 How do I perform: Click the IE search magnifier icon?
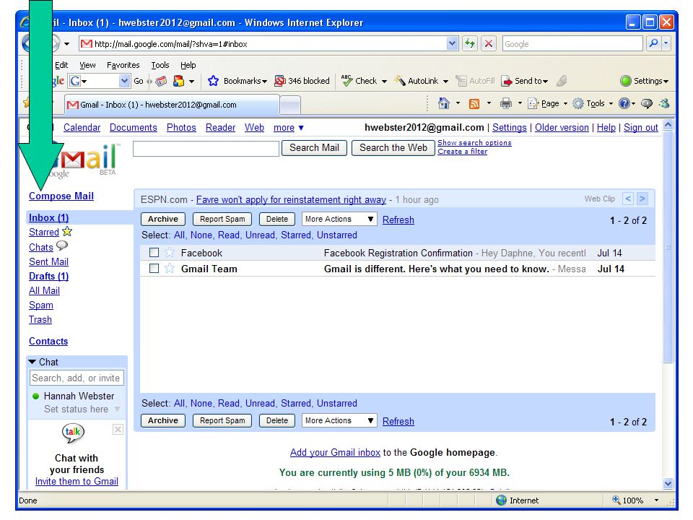pos(653,43)
